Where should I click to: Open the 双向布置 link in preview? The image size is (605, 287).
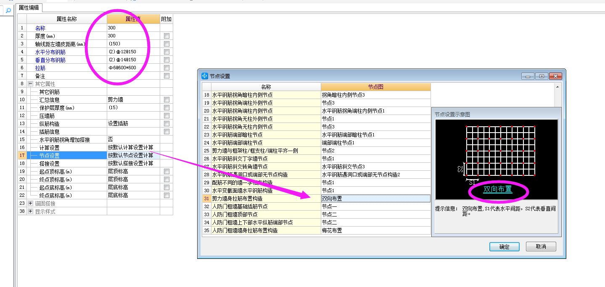coord(498,189)
